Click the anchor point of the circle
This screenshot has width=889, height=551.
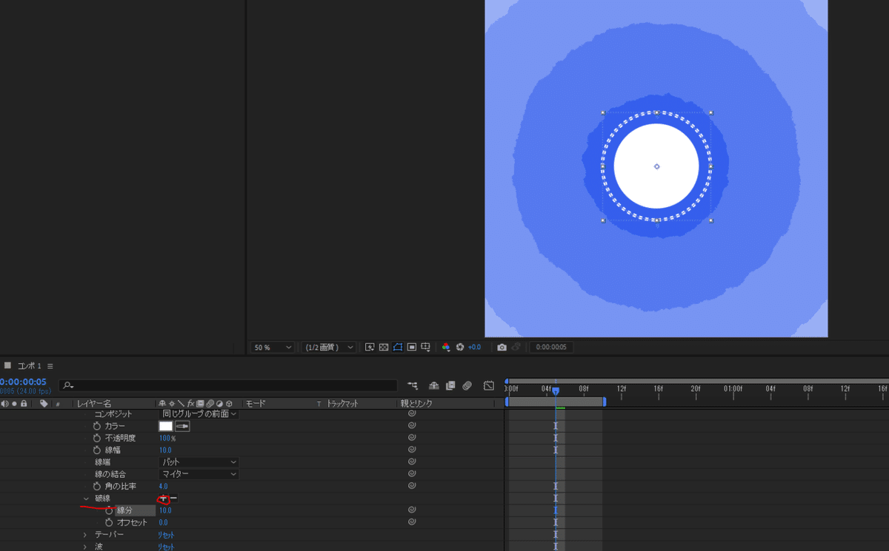click(656, 166)
